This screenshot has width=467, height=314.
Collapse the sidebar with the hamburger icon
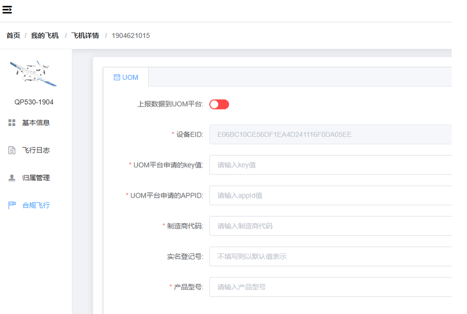(x=7, y=10)
